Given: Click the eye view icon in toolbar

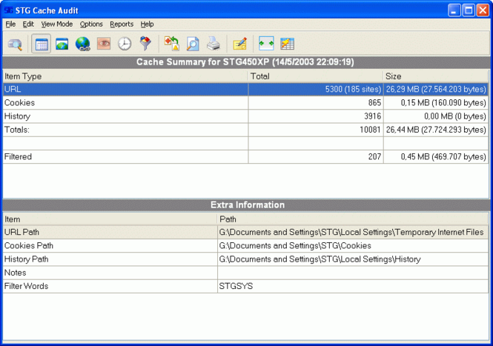Looking at the screenshot, I should (104, 44).
